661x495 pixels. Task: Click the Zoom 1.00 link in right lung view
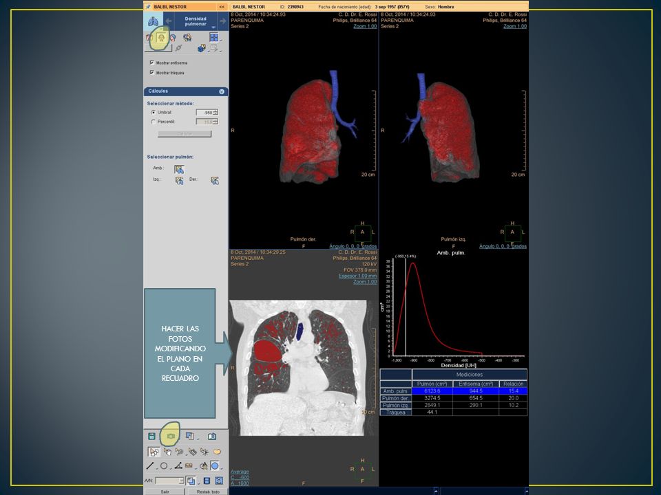365,26
